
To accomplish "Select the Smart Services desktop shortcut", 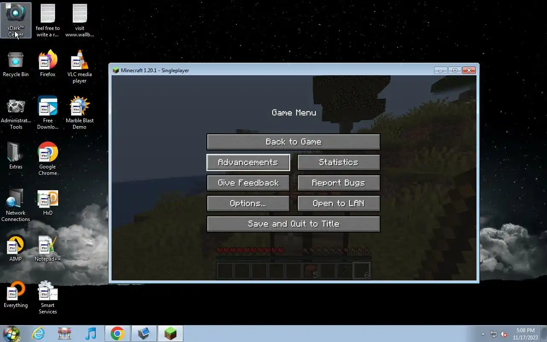I will click(x=48, y=297).
